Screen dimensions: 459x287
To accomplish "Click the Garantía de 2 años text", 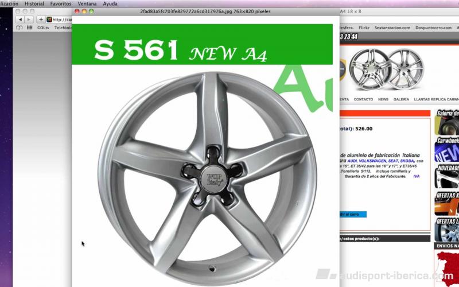I will tap(375, 176).
